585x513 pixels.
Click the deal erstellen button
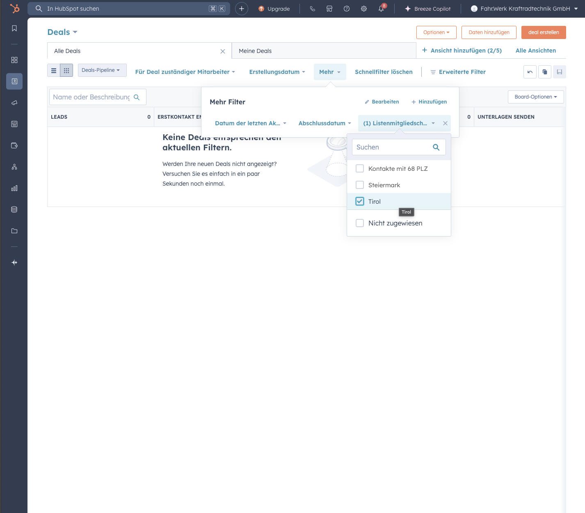pos(543,32)
